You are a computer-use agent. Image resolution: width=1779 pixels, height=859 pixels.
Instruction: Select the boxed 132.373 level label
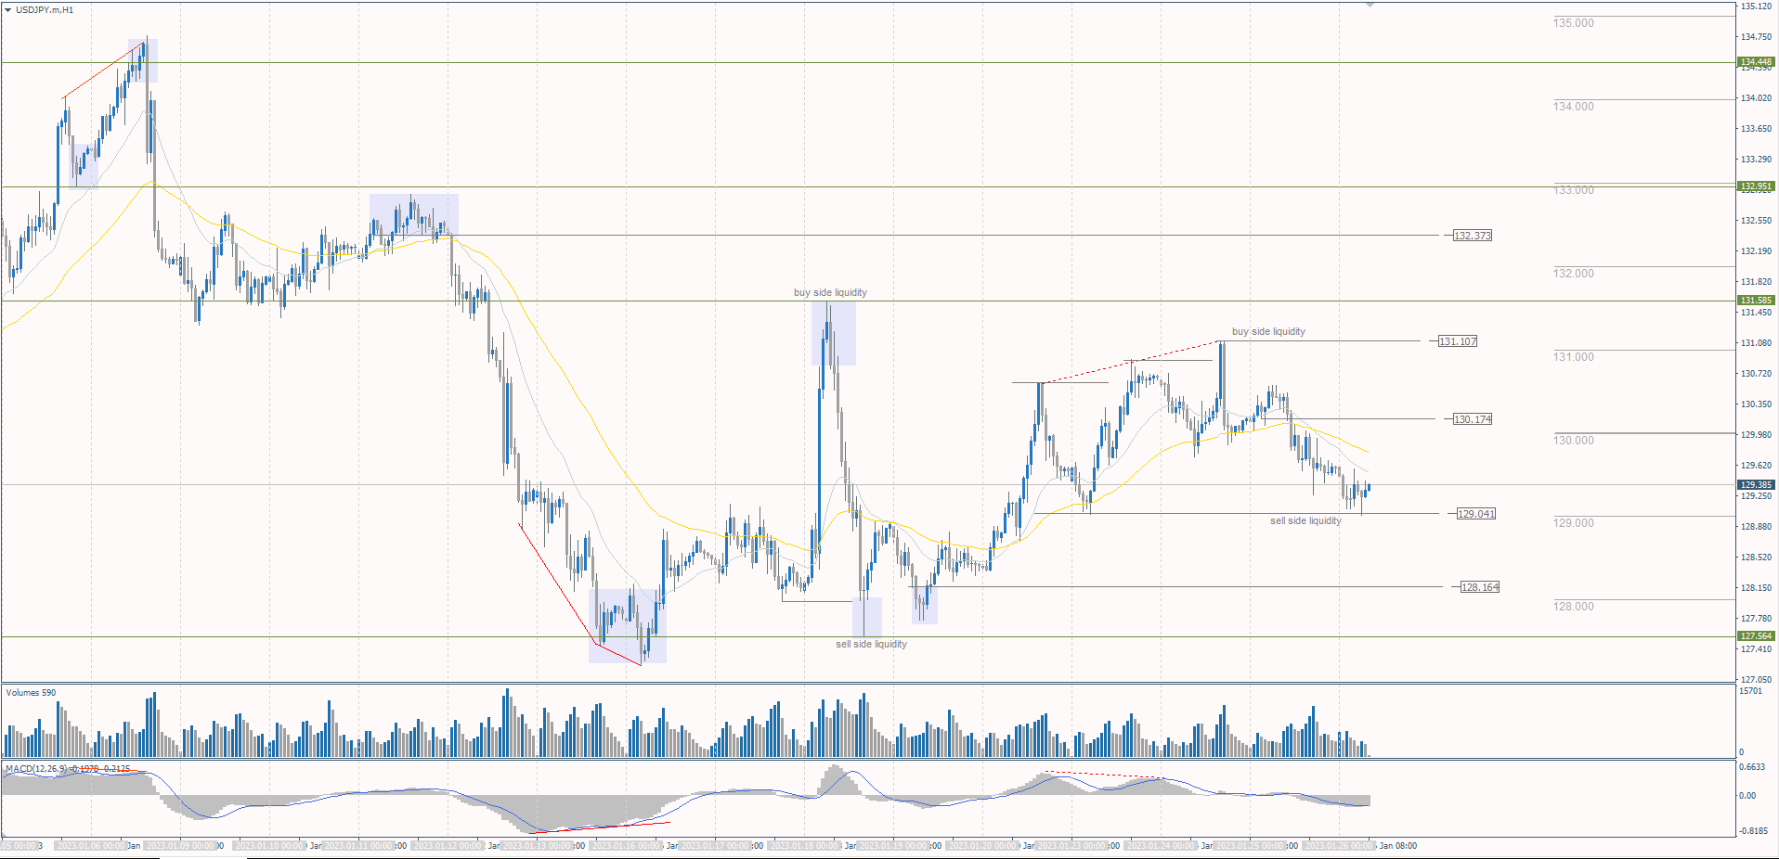click(x=1473, y=236)
